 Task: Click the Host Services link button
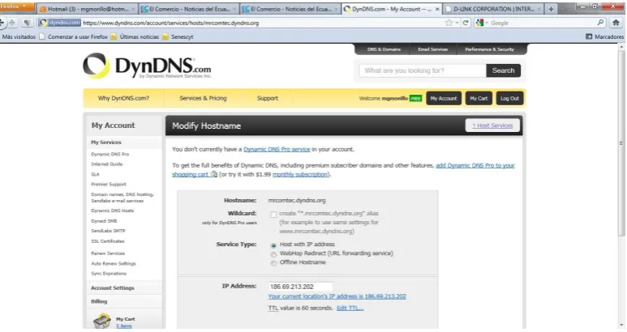coord(492,126)
